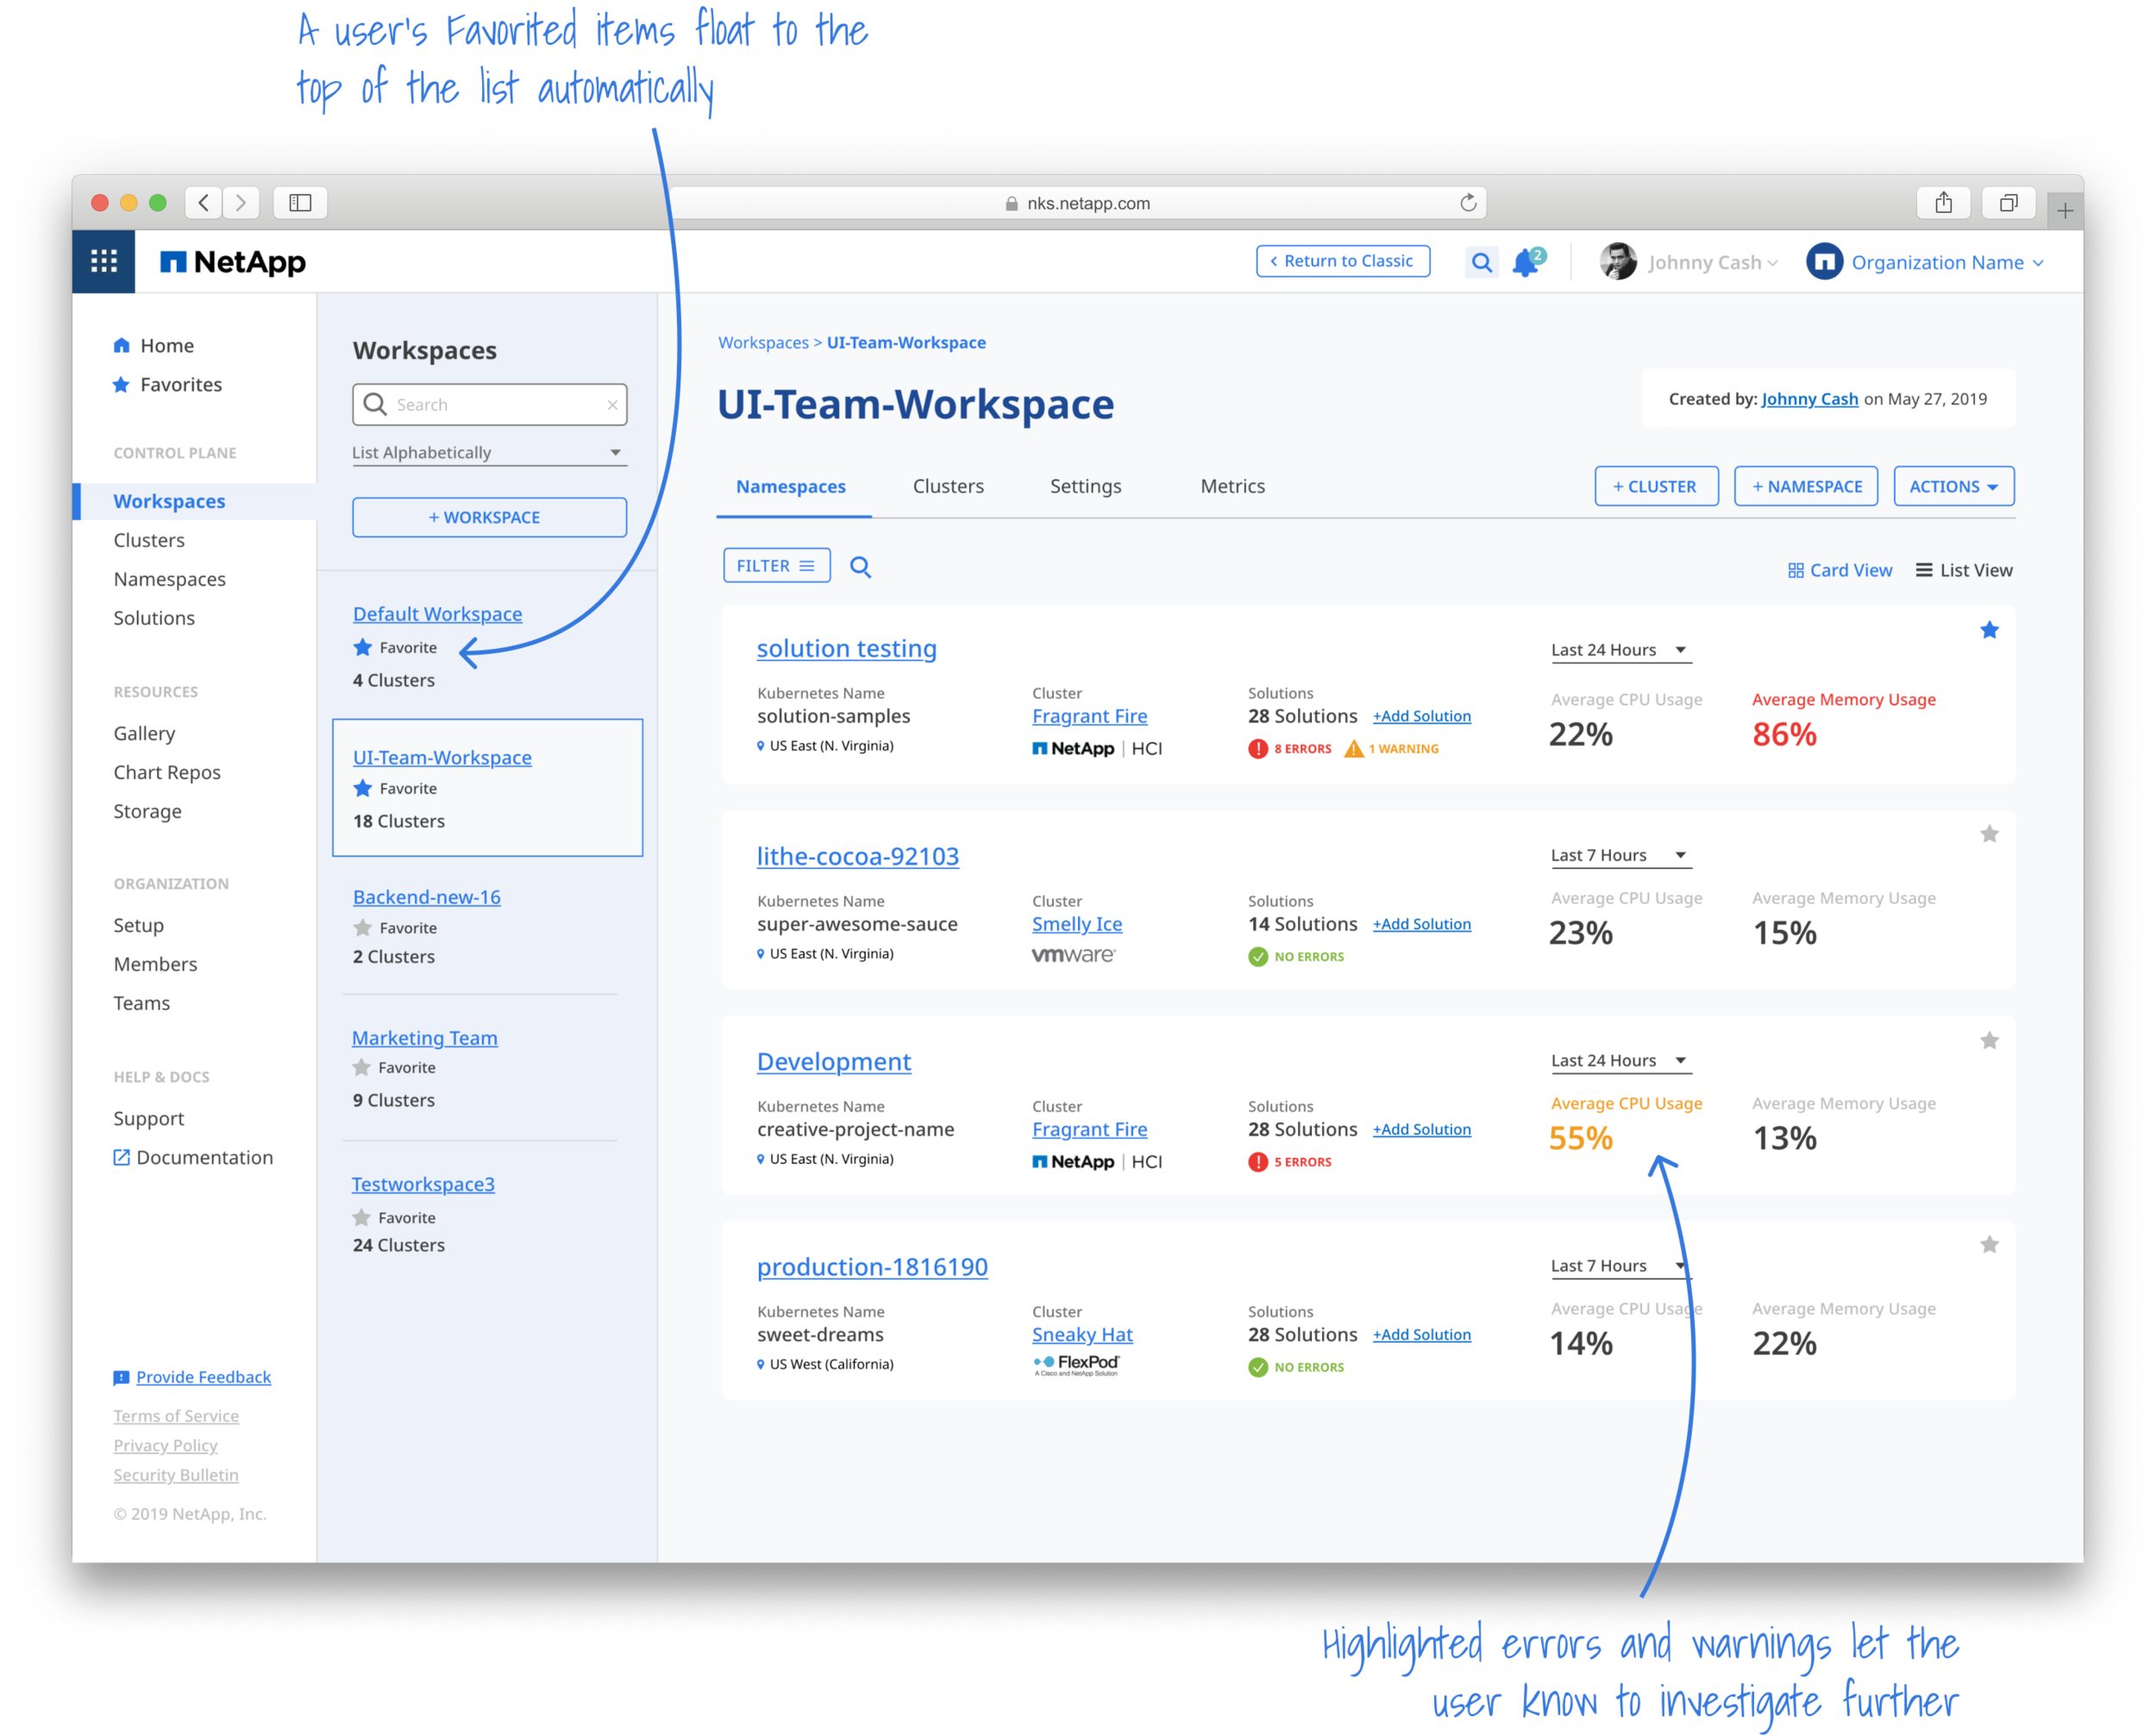Favorite the Development namespace star
The image size is (2156, 1735).
pyautogui.click(x=1989, y=1040)
